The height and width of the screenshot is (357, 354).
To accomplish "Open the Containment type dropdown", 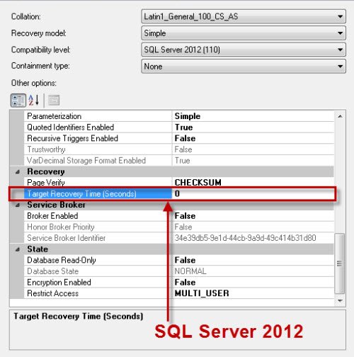I will [x=244, y=67].
